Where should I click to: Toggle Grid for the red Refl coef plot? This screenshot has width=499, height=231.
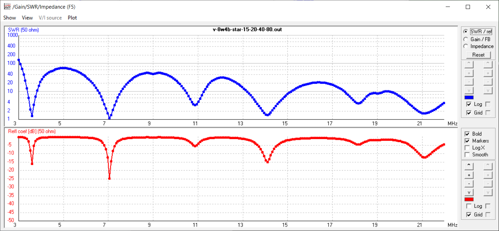[469, 215]
